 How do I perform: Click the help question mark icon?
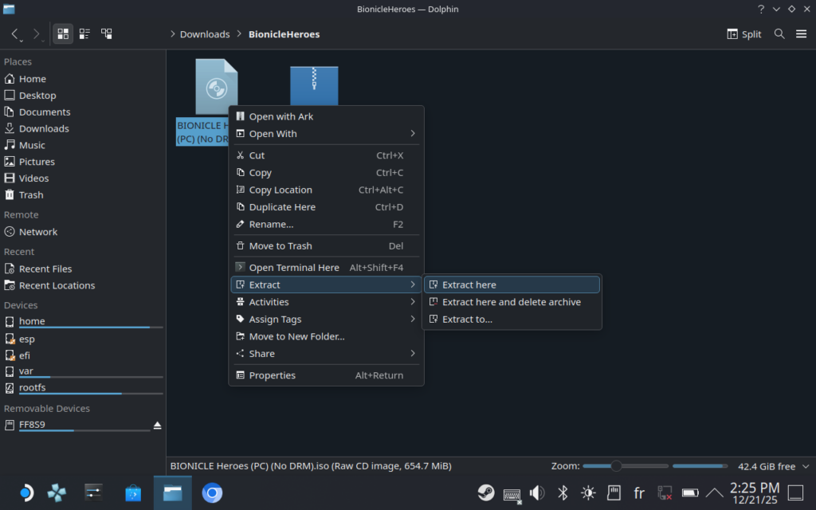(x=760, y=9)
